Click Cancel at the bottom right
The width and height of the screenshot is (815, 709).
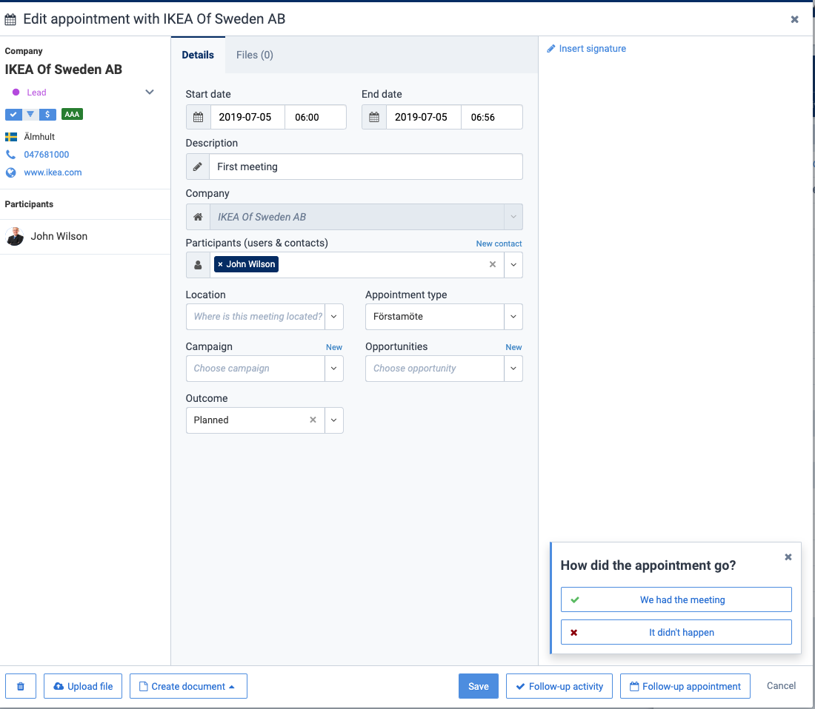[x=781, y=685]
